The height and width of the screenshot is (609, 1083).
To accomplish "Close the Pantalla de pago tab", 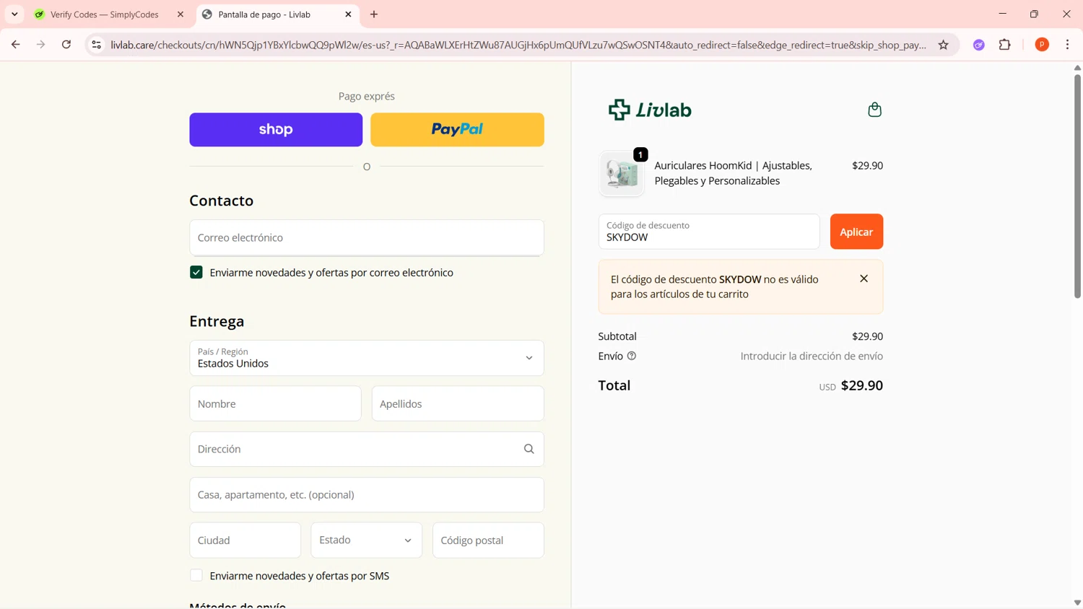I will tap(348, 14).
